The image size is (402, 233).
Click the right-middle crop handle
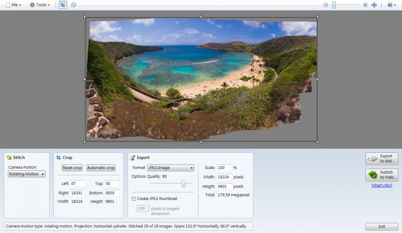pyautogui.click(x=318, y=79)
